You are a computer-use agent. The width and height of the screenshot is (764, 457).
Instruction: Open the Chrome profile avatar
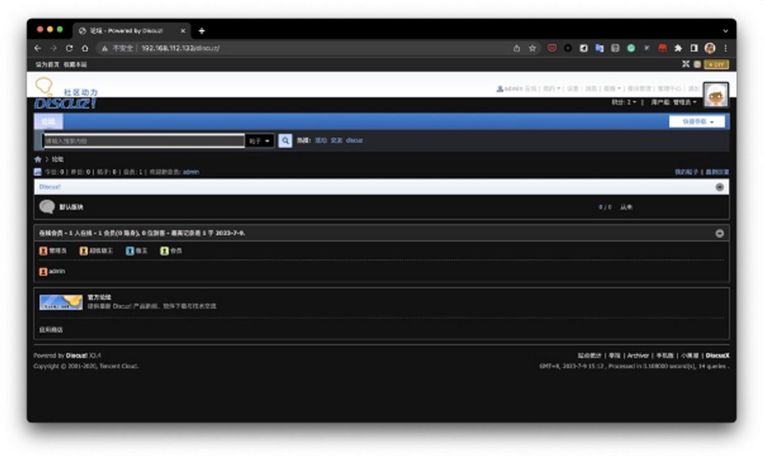pyautogui.click(x=710, y=48)
